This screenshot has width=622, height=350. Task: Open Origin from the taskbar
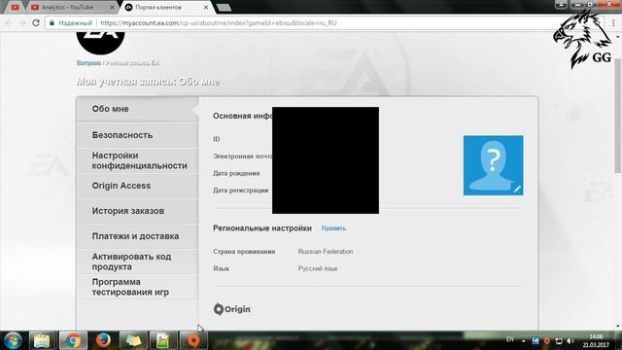pos(193,340)
